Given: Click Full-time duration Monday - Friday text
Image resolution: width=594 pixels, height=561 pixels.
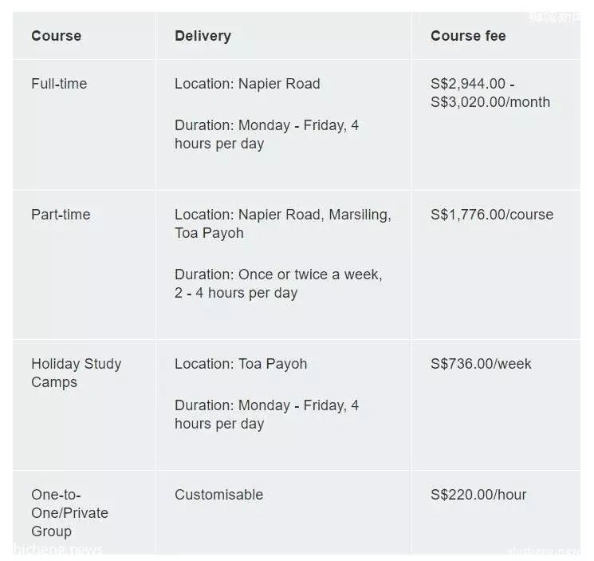Looking at the screenshot, I should [266, 135].
